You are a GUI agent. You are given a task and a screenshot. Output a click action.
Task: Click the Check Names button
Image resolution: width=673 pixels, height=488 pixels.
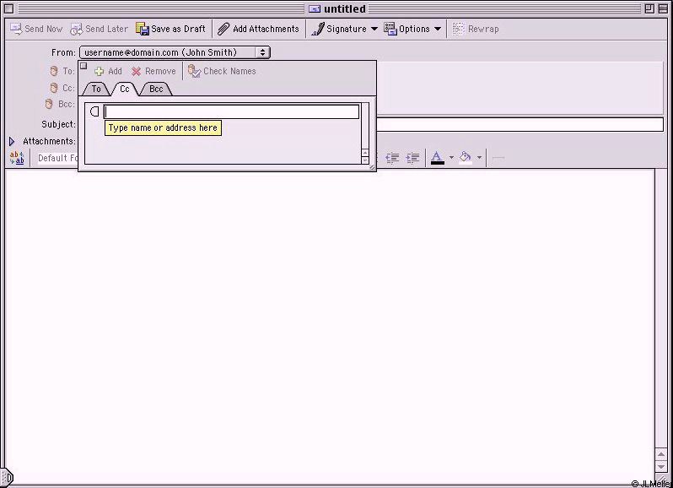click(222, 71)
